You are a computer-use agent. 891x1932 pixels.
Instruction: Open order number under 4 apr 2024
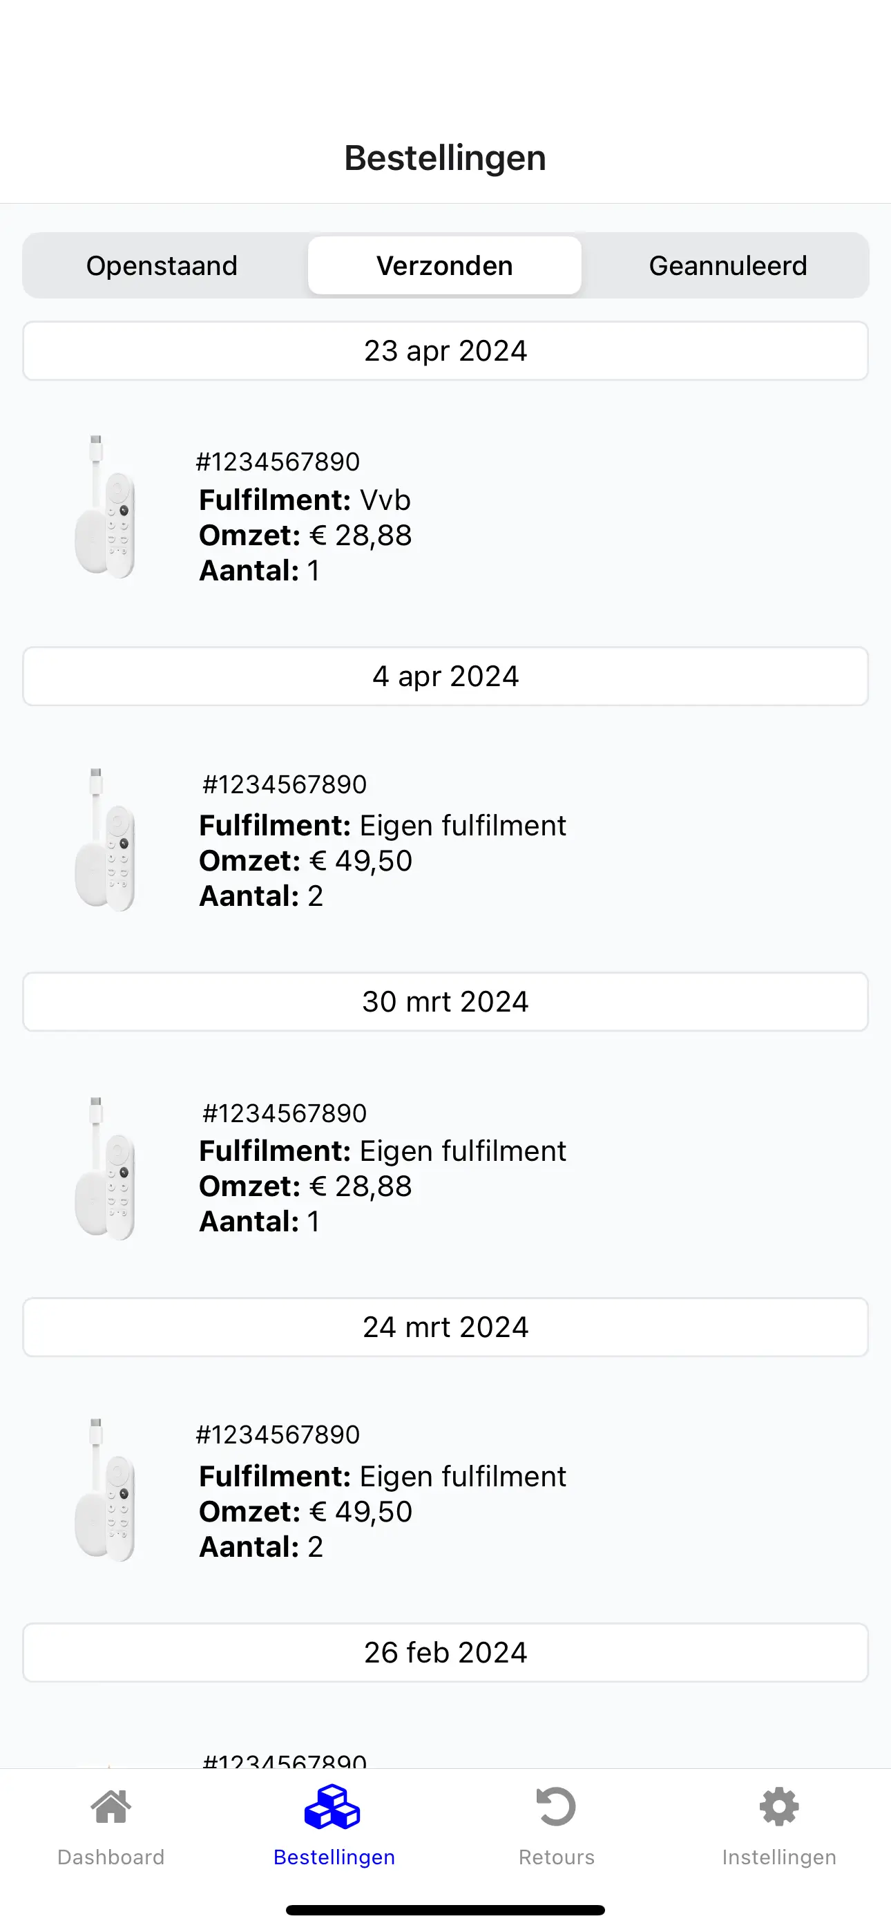point(285,784)
